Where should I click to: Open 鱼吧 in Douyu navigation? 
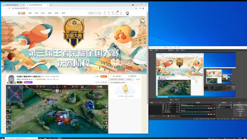click(64, 13)
